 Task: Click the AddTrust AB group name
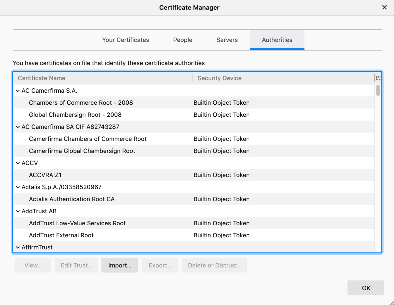click(x=39, y=211)
